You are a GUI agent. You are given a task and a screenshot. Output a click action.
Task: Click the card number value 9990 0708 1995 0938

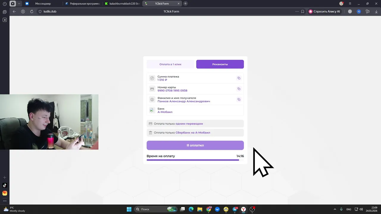172,91
